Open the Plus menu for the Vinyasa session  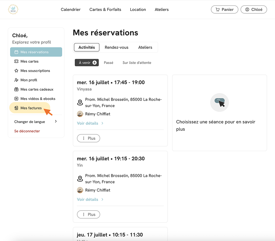pos(88,138)
